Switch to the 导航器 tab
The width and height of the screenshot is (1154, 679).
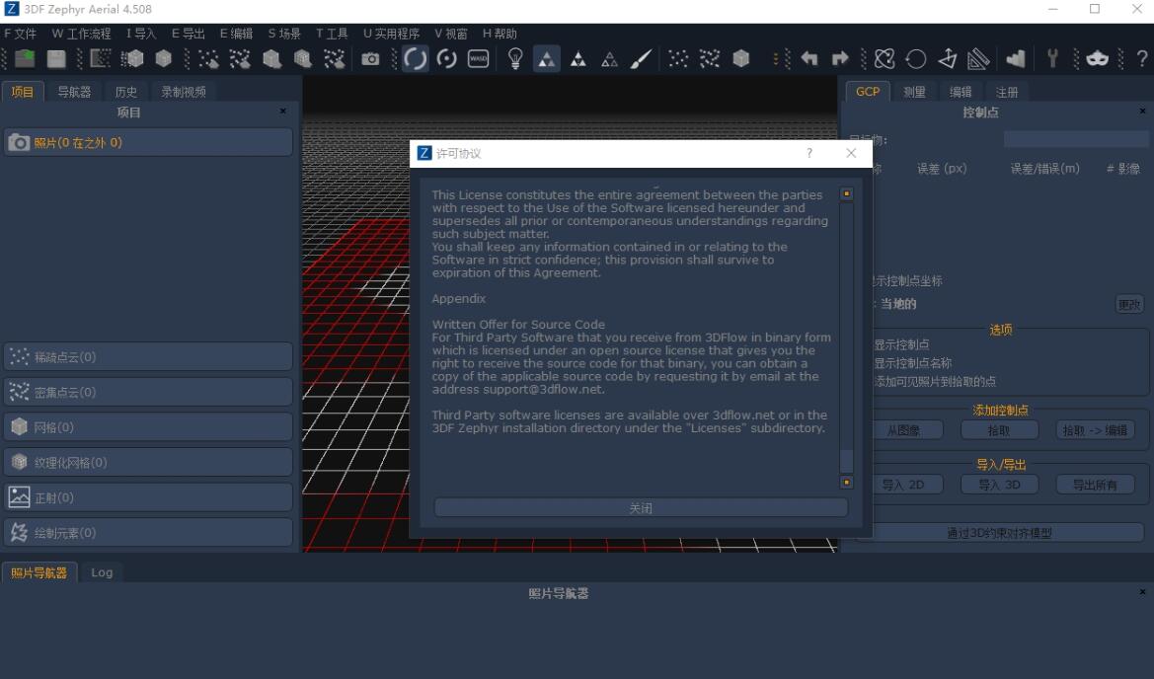[x=74, y=92]
